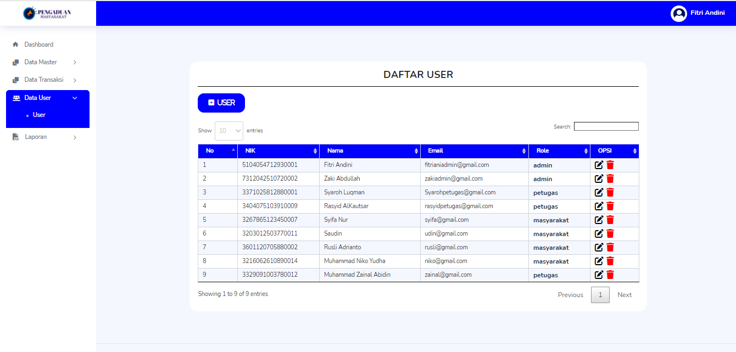Click the edit icon for Muhammad Zainal Abidin

pyautogui.click(x=599, y=275)
